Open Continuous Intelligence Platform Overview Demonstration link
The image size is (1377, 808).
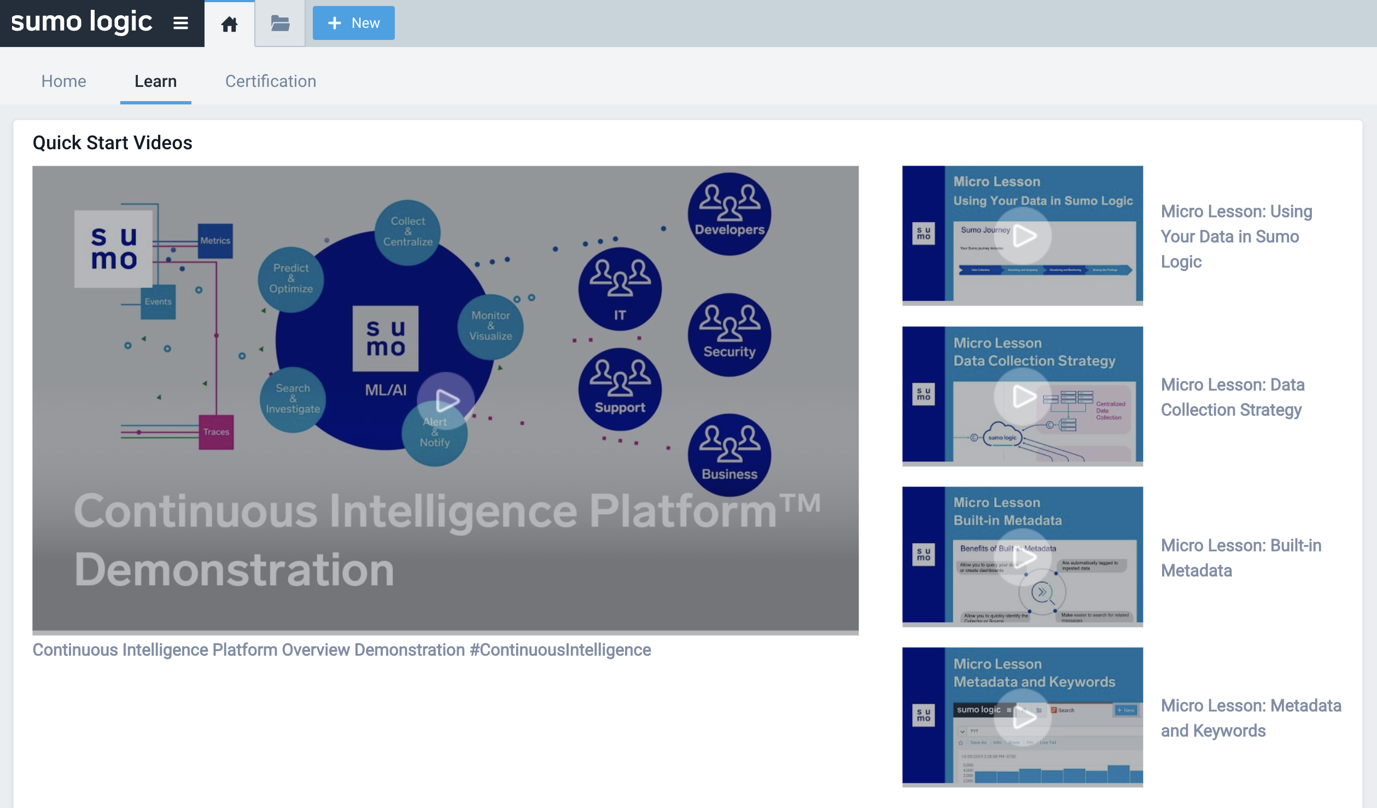(x=342, y=649)
